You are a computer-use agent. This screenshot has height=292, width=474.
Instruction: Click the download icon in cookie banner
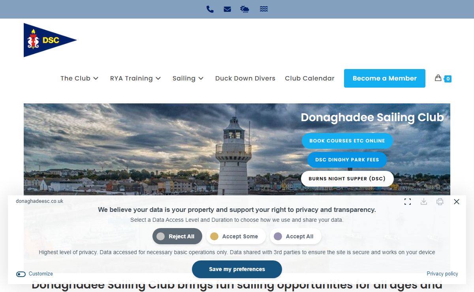pyautogui.click(x=424, y=202)
